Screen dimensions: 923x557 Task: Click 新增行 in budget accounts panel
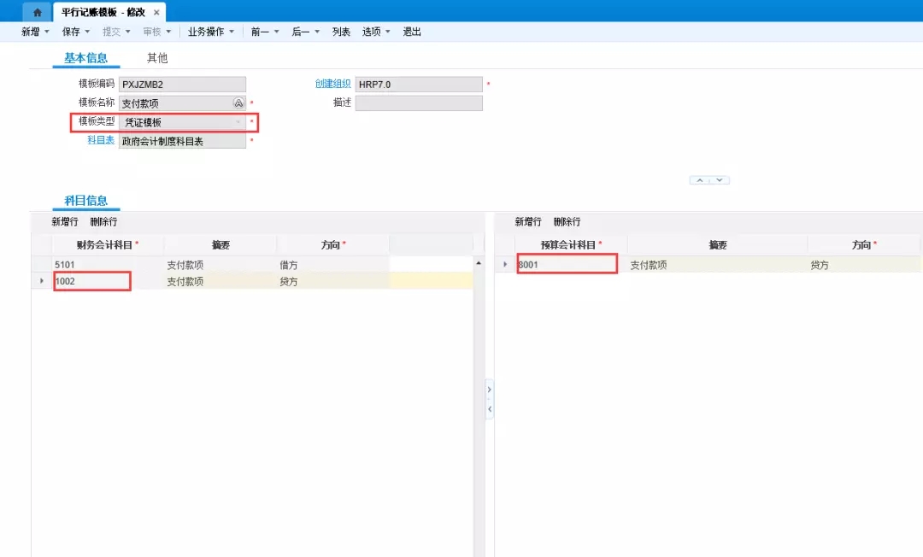pyautogui.click(x=528, y=222)
